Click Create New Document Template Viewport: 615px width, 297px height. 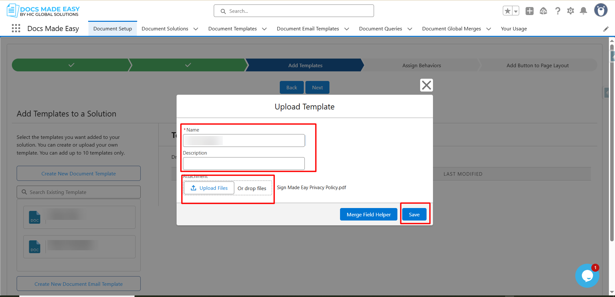point(79,173)
